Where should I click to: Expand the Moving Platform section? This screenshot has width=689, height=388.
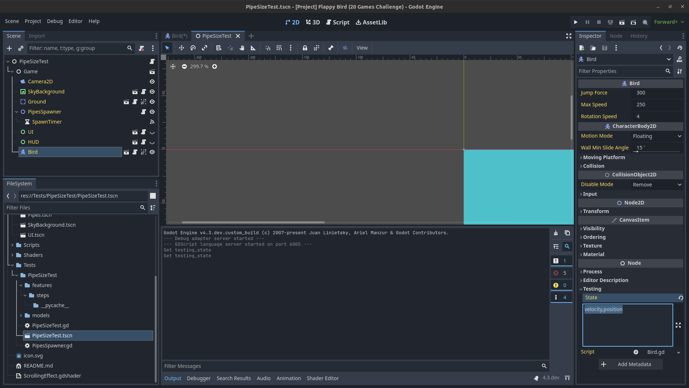pos(631,157)
